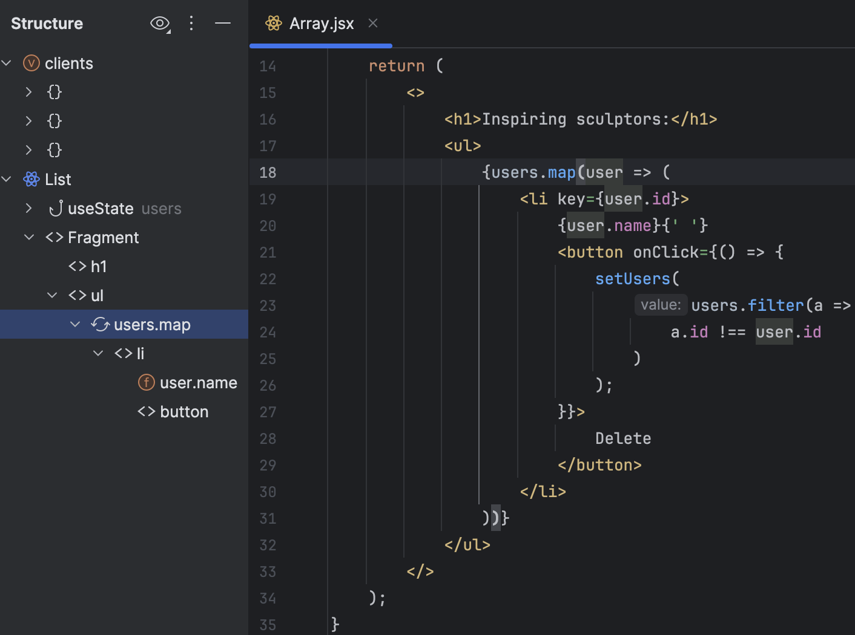The width and height of the screenshot is (855, 635).
Task: Click the loop icon beside users.map
Action: tap(100, 324)
